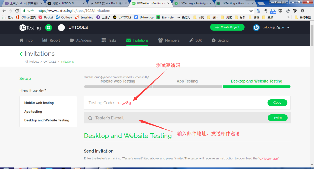This screenshot has width=314, height=169.
Task: Click the back chevron beside Invitations
Action: (21, 54)
